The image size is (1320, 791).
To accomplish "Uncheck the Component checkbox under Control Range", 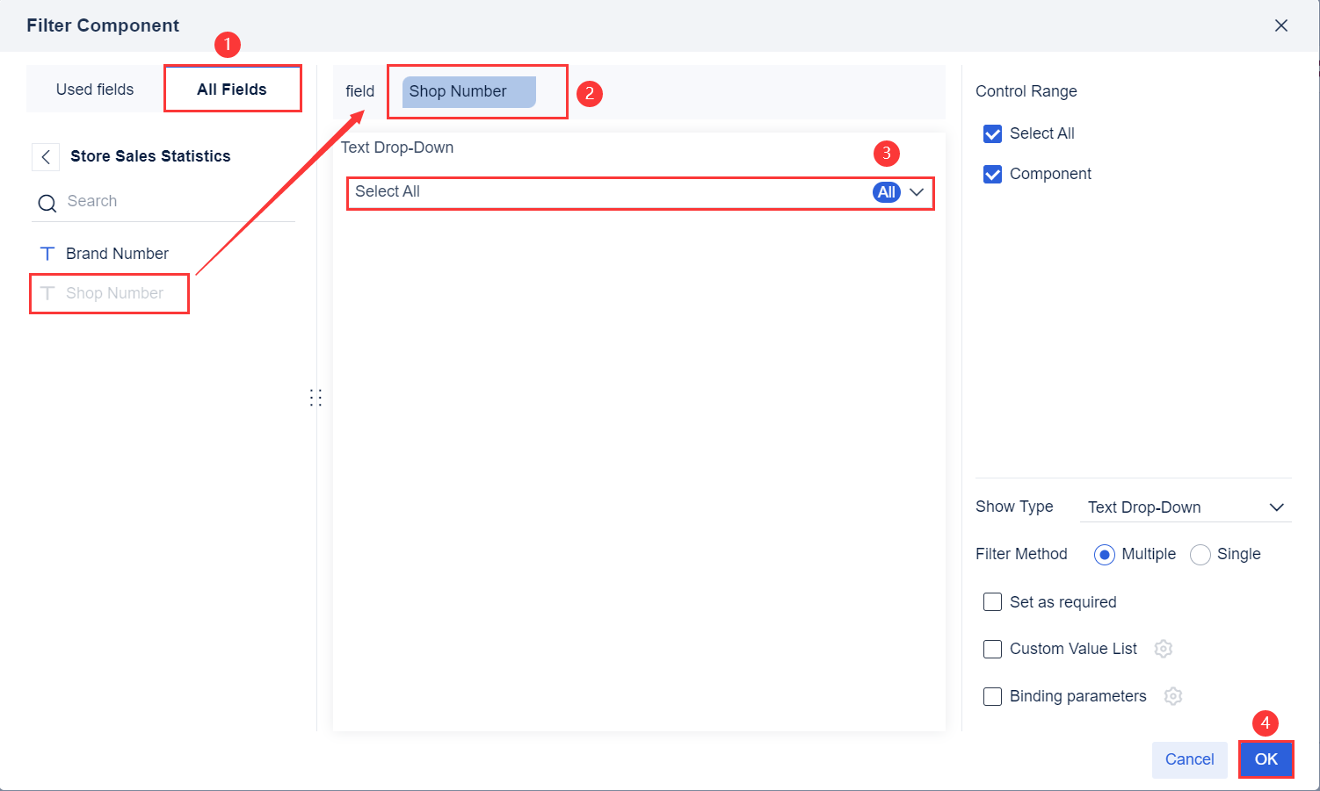I will (992, 174).
